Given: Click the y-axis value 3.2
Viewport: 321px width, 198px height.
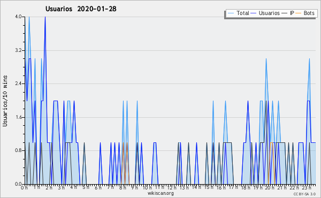Looking at the screenshot, I should [x=18, y=50].
